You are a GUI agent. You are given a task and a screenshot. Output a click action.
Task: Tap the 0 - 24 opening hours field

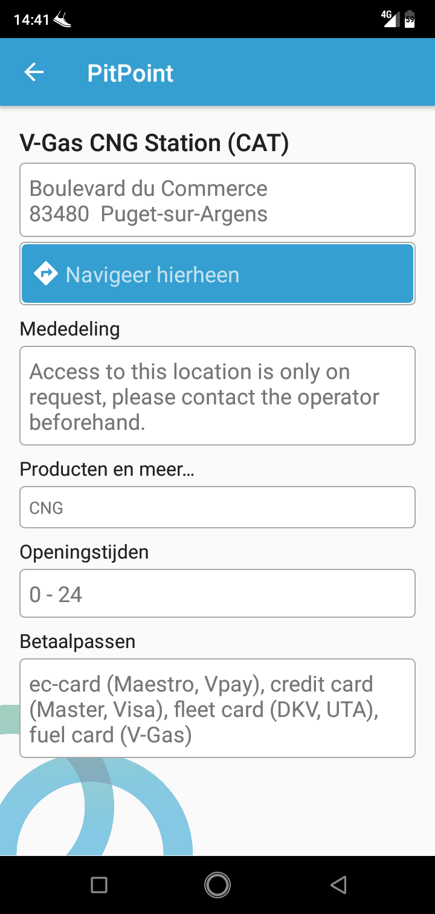[217, 594]
